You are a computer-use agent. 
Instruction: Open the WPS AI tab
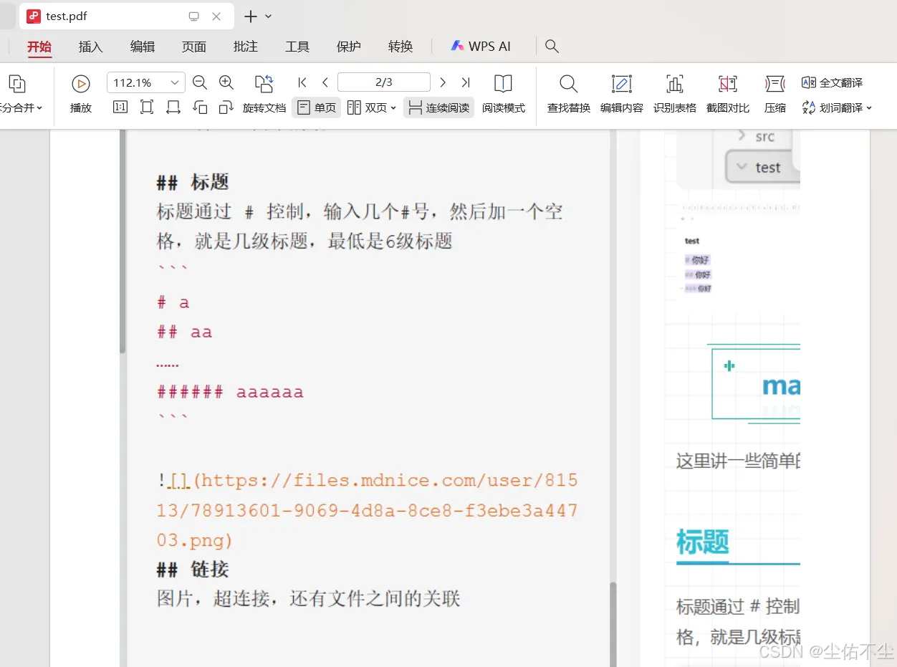(481, 46)
